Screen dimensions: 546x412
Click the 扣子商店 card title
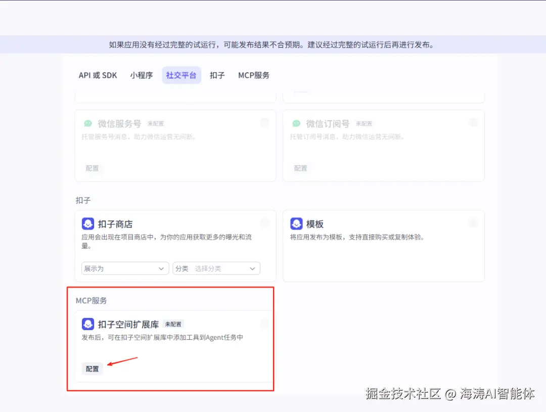coord(115,224)
